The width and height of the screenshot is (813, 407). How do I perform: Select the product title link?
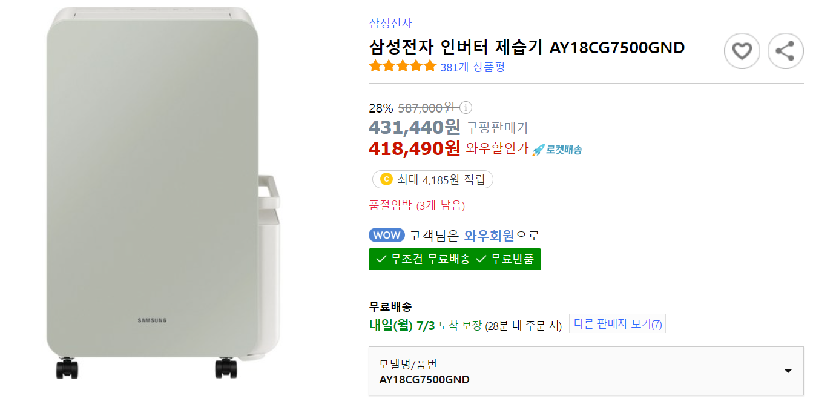click(x=526, y=47)
